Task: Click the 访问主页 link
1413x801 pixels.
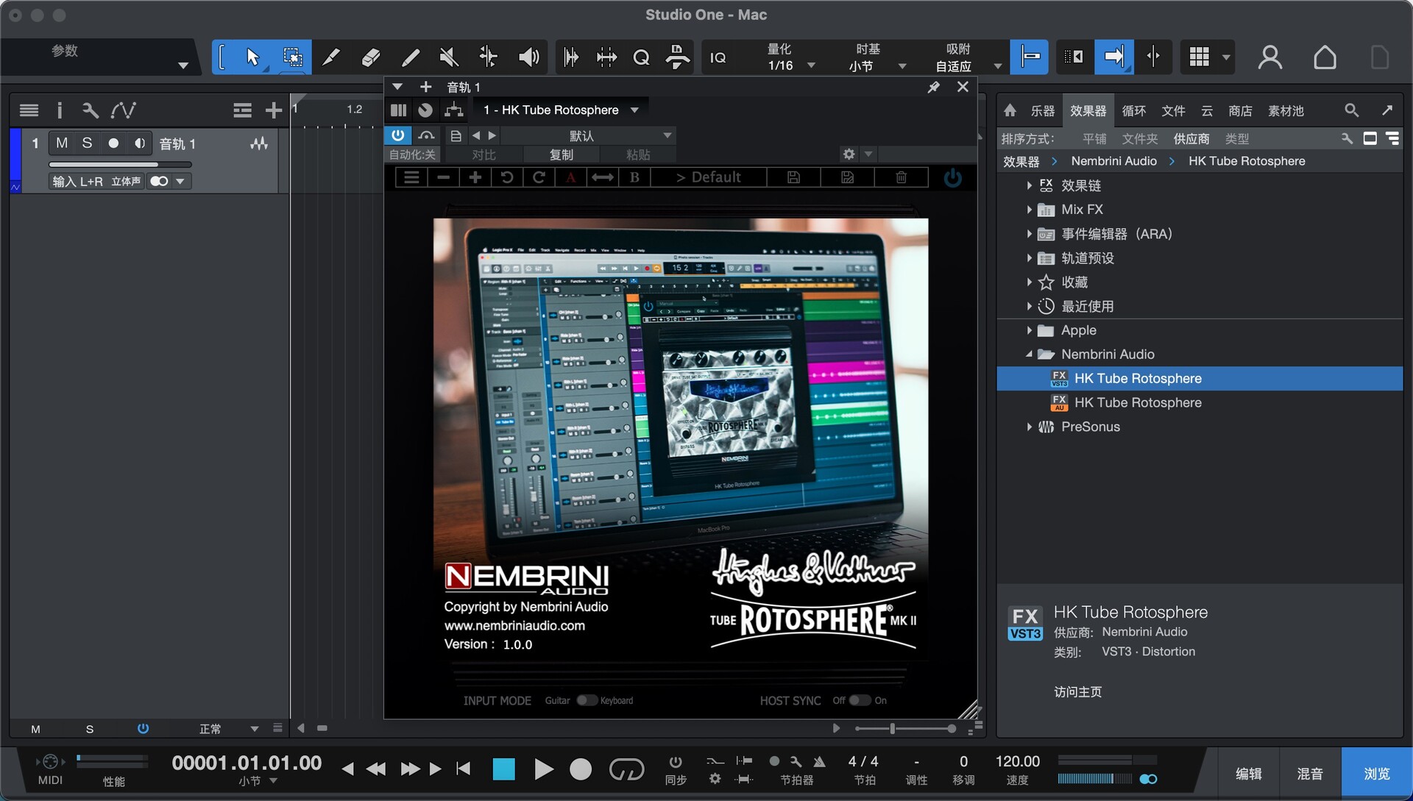Action: tap(1077, 691)
